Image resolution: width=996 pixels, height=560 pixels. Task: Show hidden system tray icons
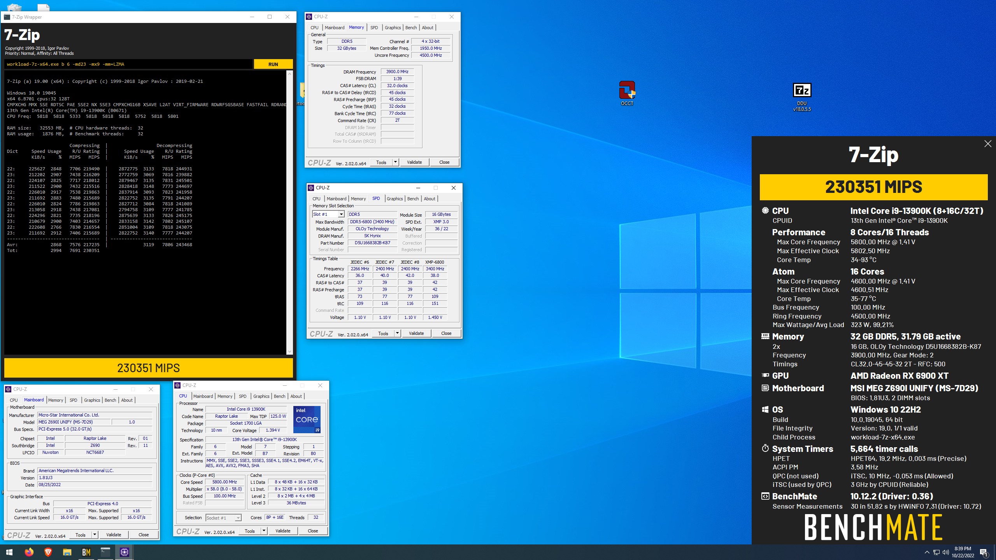click(x=927, y=552)
